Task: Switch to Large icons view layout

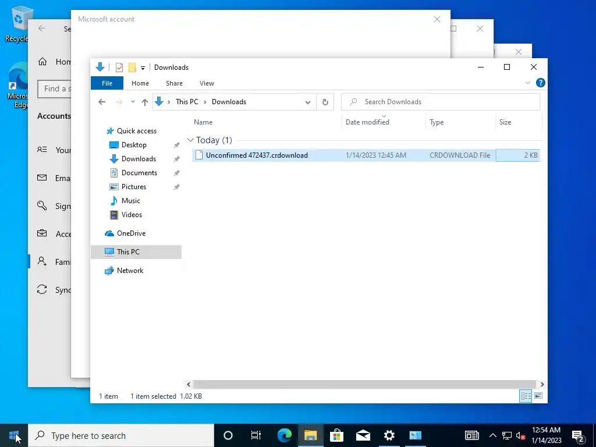Action: coord(538,396)
